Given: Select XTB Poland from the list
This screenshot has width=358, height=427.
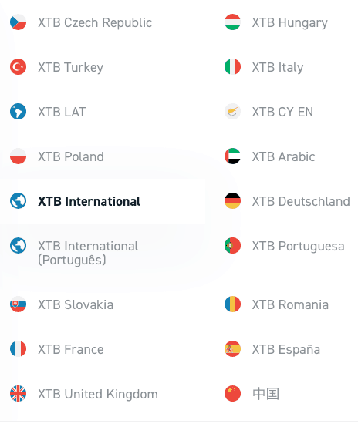Looking at the screenshot, I should [x=71, y=156].
